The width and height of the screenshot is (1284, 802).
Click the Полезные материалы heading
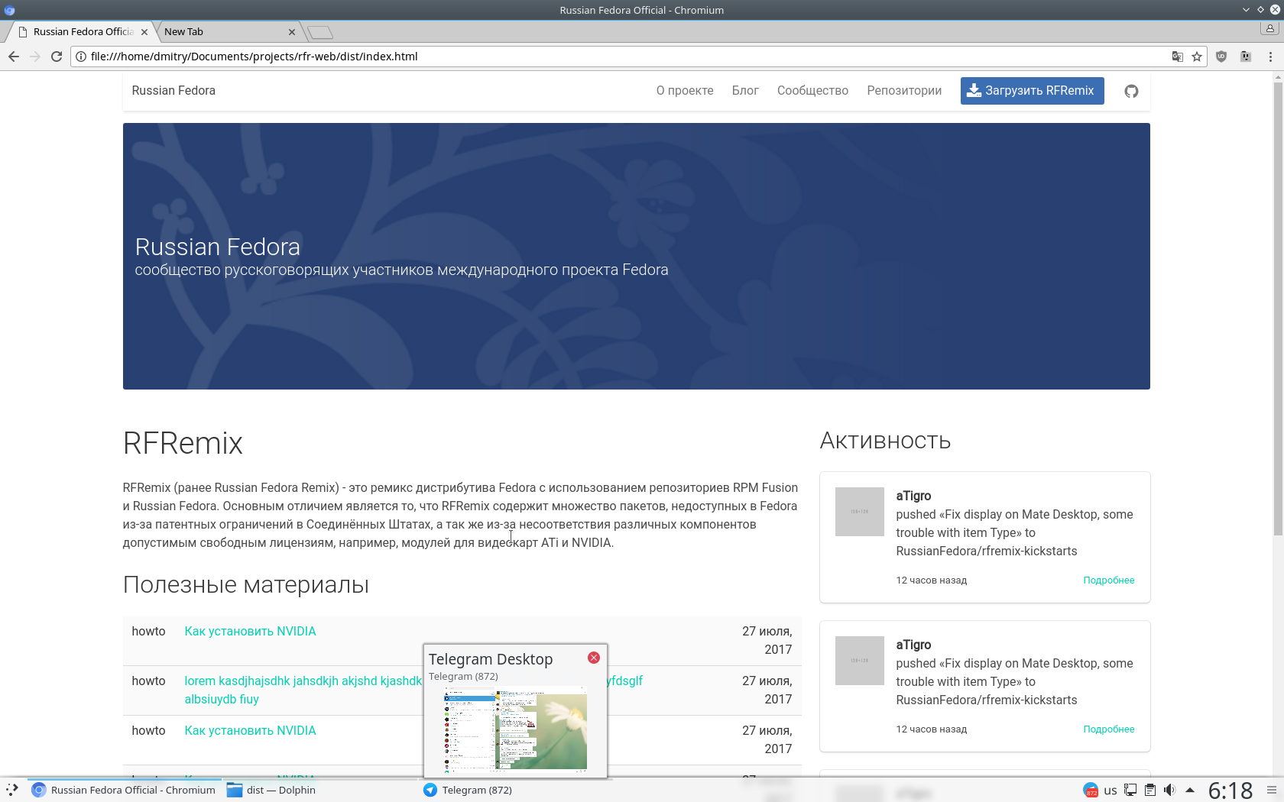[x=246, y=585]
